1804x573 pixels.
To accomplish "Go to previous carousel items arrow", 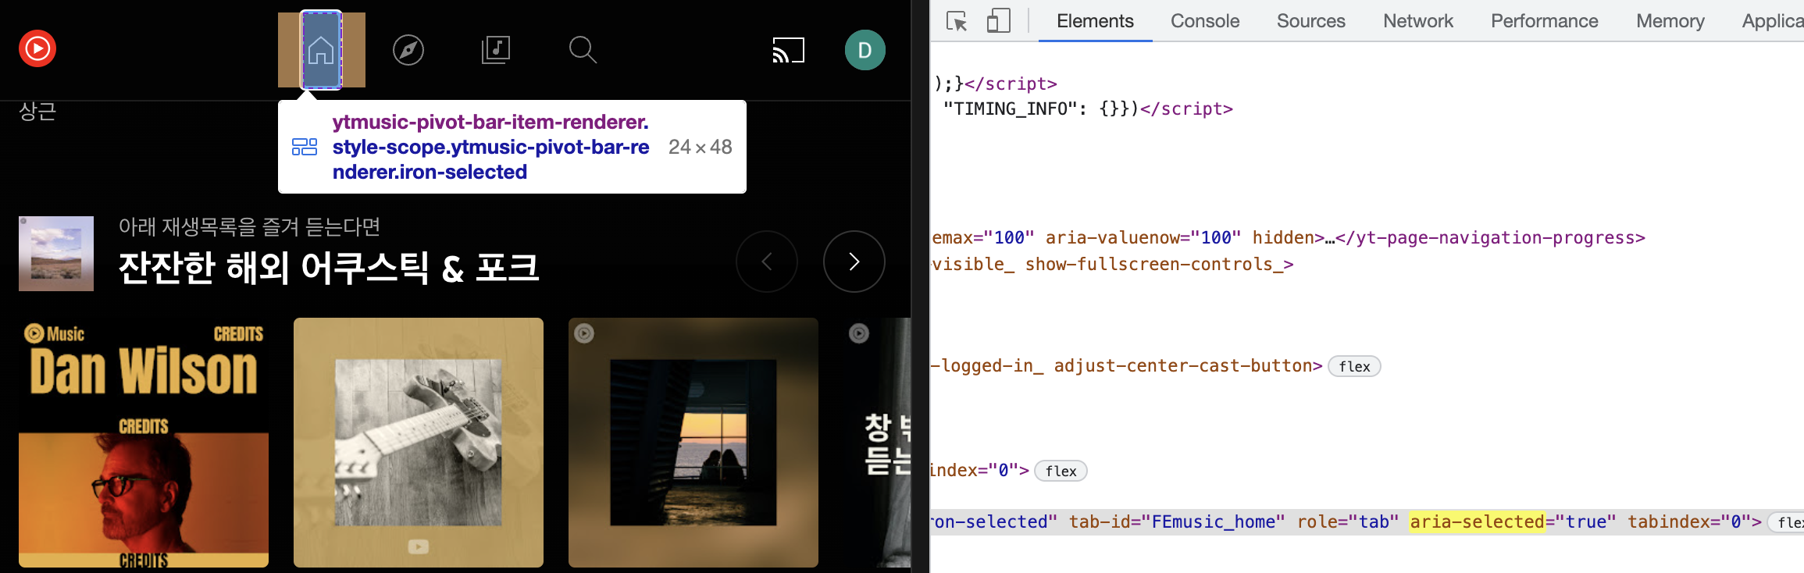I will pyautogui.click(x=767, y=262).
